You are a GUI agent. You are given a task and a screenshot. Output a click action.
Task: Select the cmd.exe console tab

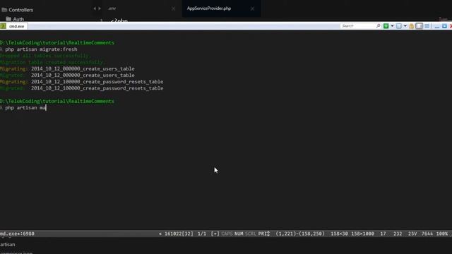pos(16,26)
